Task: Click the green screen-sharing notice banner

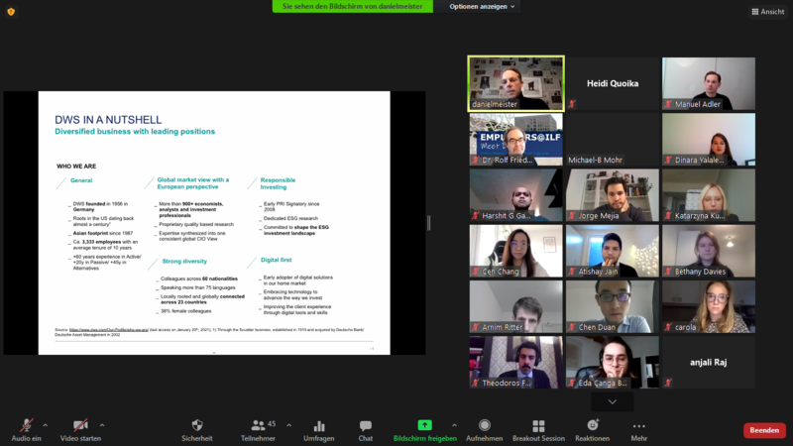Action: 353,7
